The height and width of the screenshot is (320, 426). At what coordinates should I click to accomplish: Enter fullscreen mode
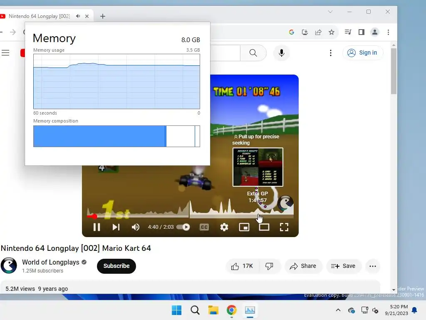[284, 227]
